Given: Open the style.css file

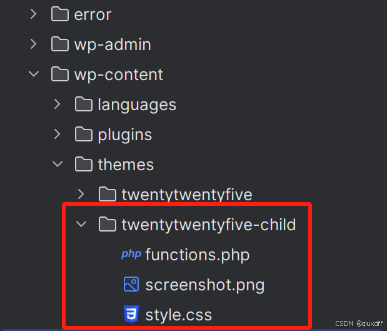Looking at the screenshot, I should tap(179, 315).
